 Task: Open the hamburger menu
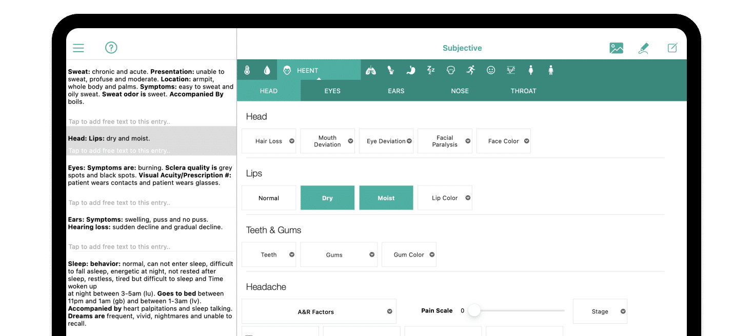(x=78, y=48)
